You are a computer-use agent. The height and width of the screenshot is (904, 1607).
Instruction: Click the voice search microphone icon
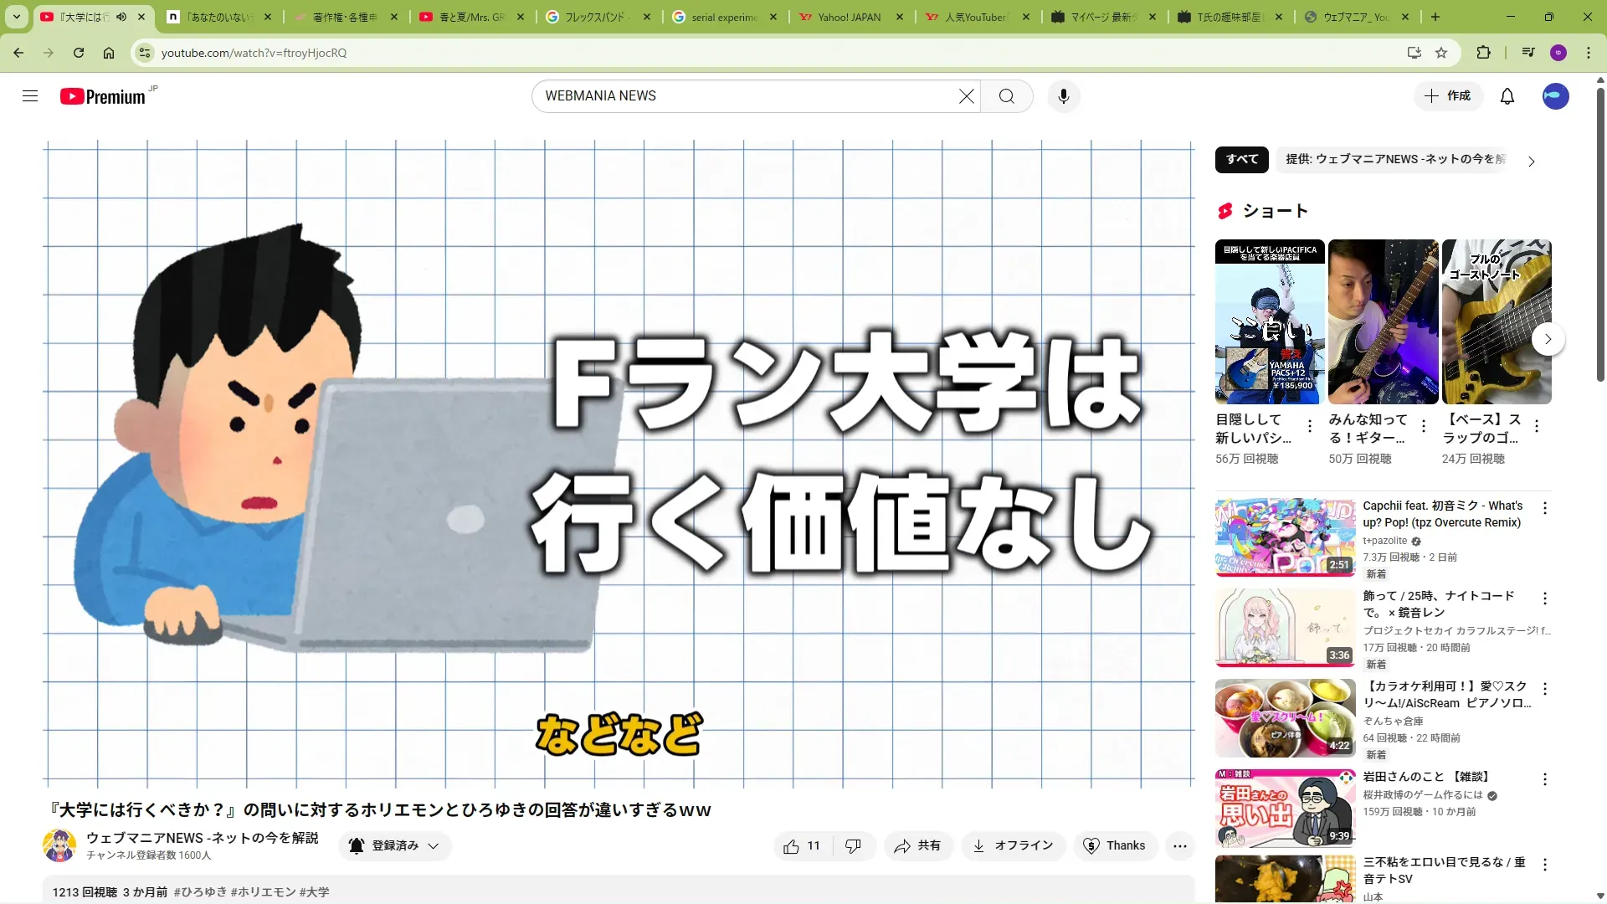[x=1063, y=96]
